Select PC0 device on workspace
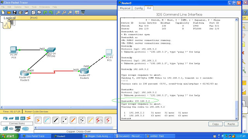 14,50
